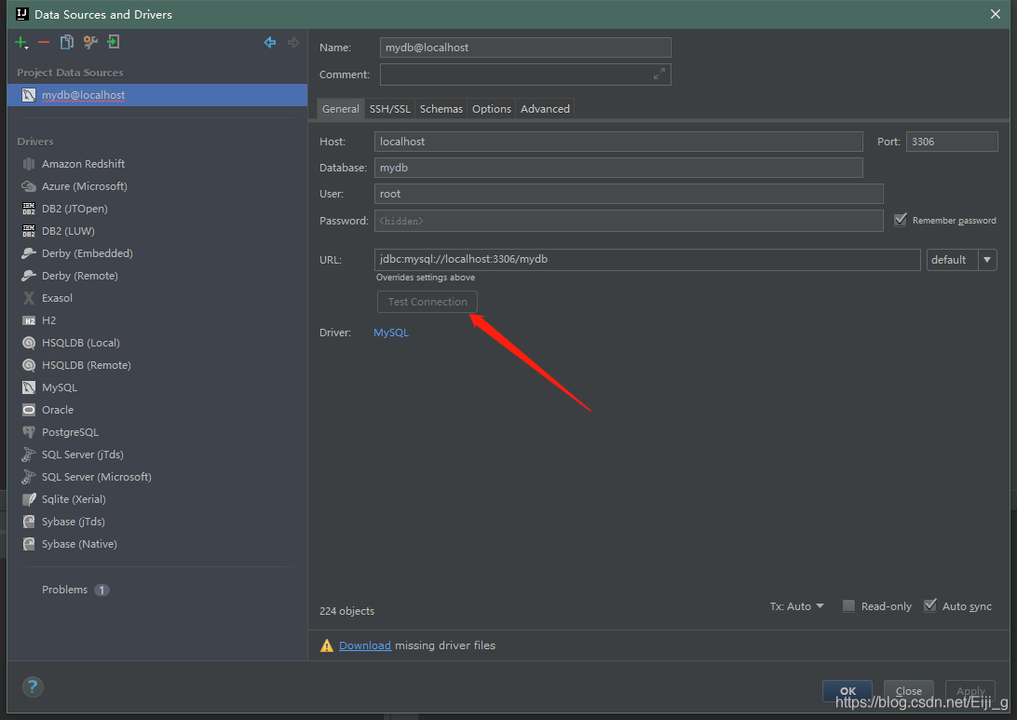Go forward with the gray right arrow
The height and width of the screenshot is (720, 1017).
[293, 43]
